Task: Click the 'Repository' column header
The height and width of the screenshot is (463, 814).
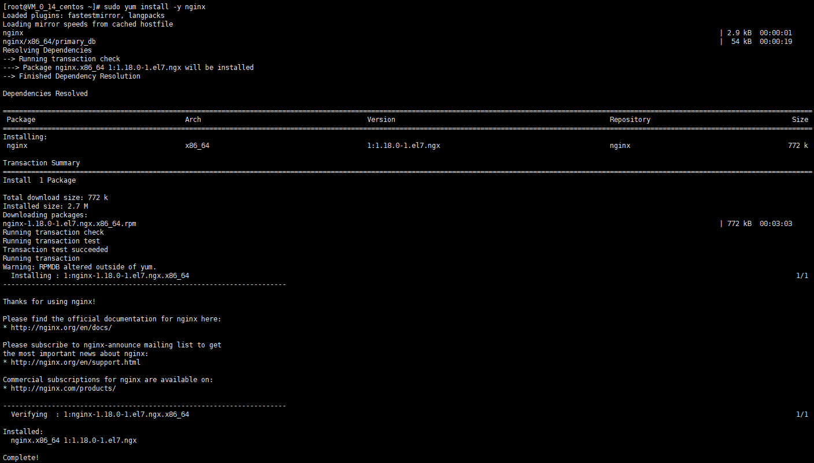Action: [x=630, y=120]
